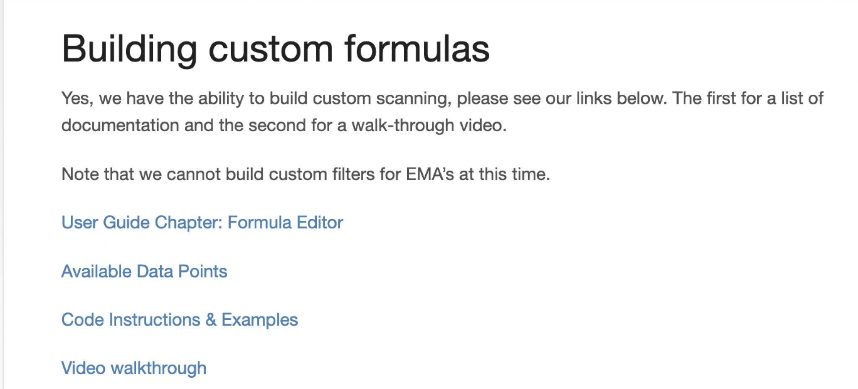Click the paragraph beginning "Yes, we have"
The width and height of the screenshot is (858, 389).
point(442,99)
